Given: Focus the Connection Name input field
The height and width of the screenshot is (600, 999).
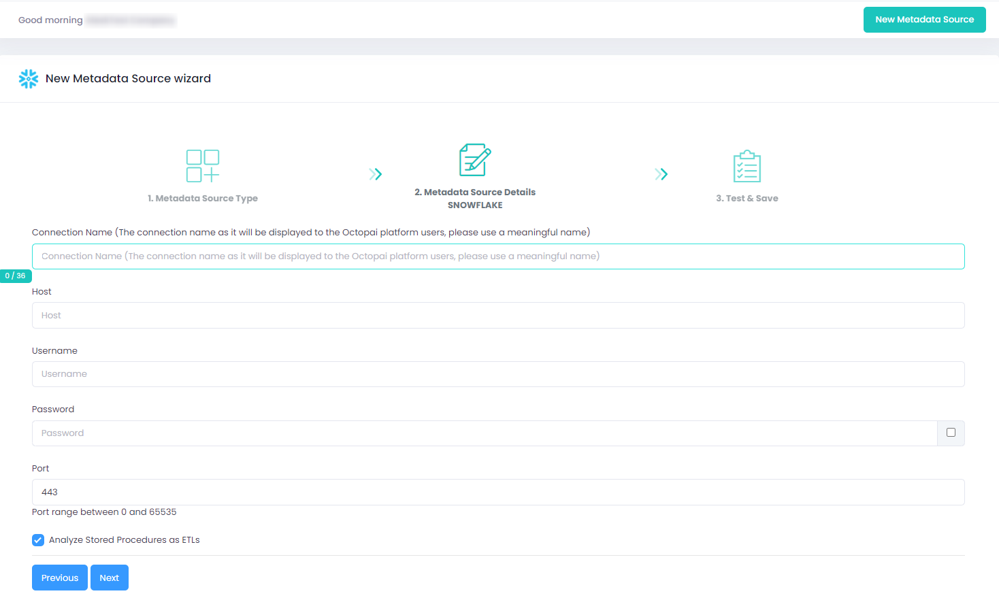Looking at the screenshot, I should (x=498, y=256).
